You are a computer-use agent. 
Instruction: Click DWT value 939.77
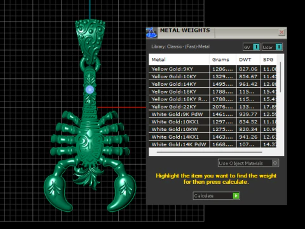pyautogui.click(x=248, y=114)
